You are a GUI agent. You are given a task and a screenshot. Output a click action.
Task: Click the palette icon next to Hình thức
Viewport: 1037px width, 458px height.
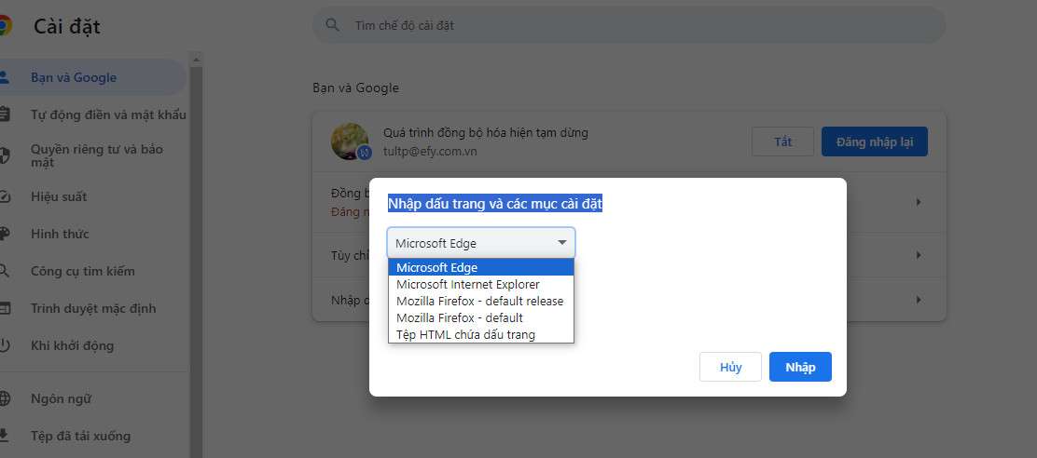point(4,234)
